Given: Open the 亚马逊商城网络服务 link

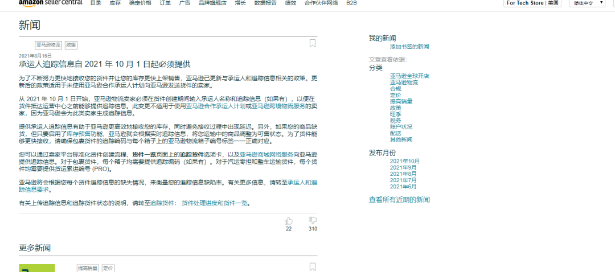Looking at the screenshot, I should (266, 155).
